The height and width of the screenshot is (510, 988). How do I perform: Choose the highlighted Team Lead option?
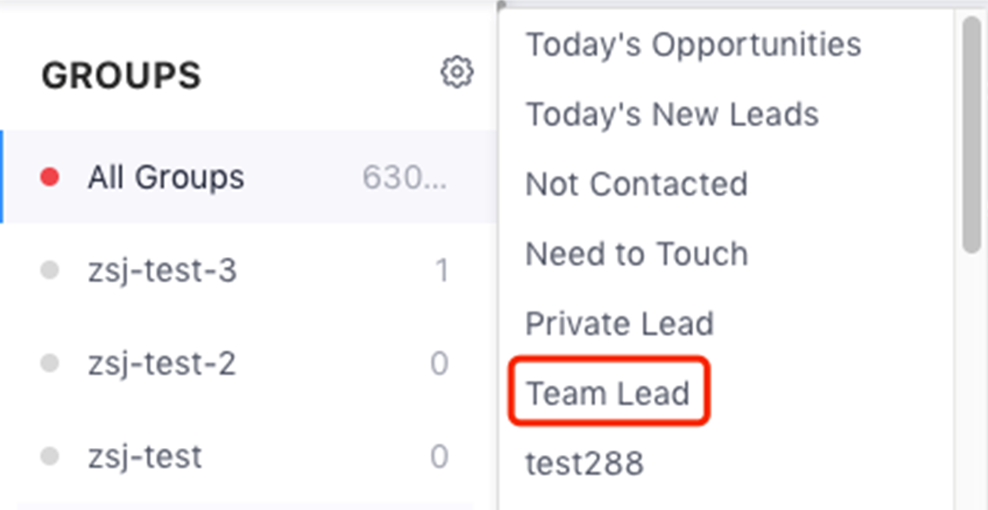coord(608,392)
